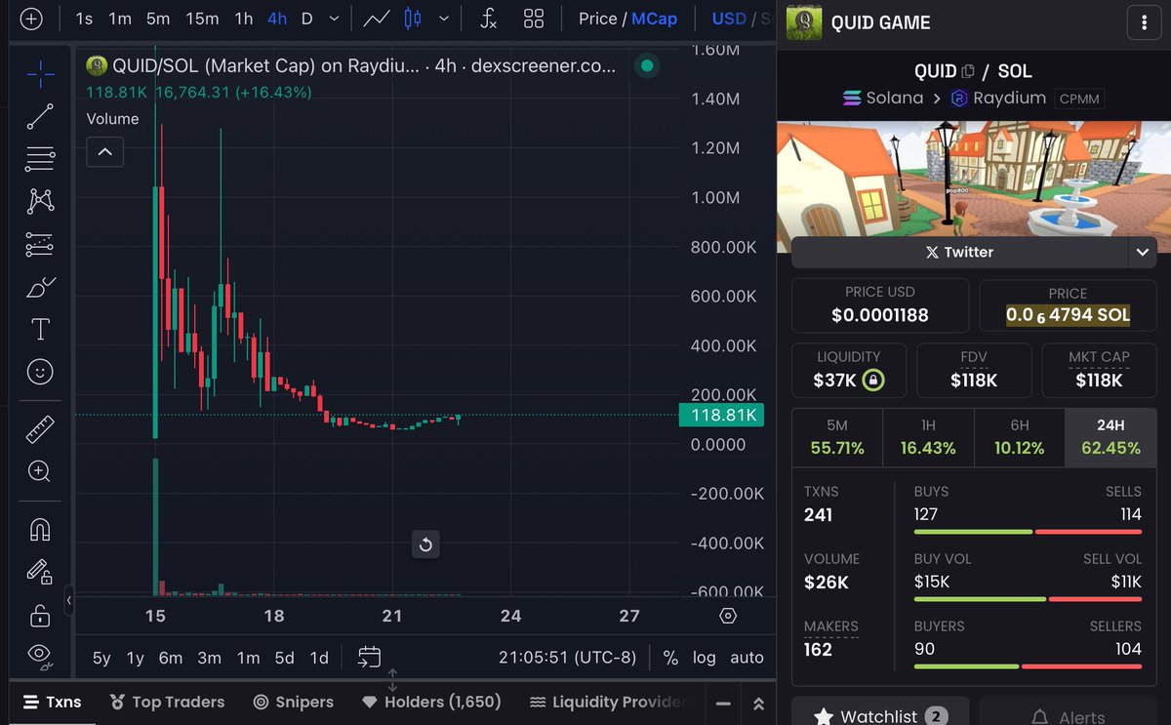Image resolution: width=1171 pixels, height=725 pixels.
Task: Expand bottom panel with double chevron
Action: [758, 704]
